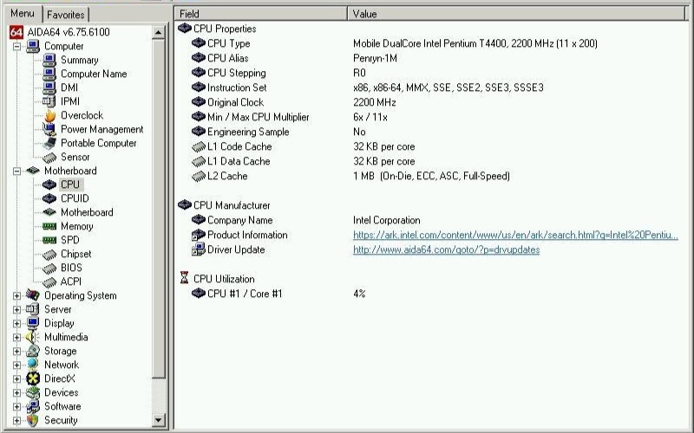
Task: Click the Field column header
Action: (x=261, y=14)
